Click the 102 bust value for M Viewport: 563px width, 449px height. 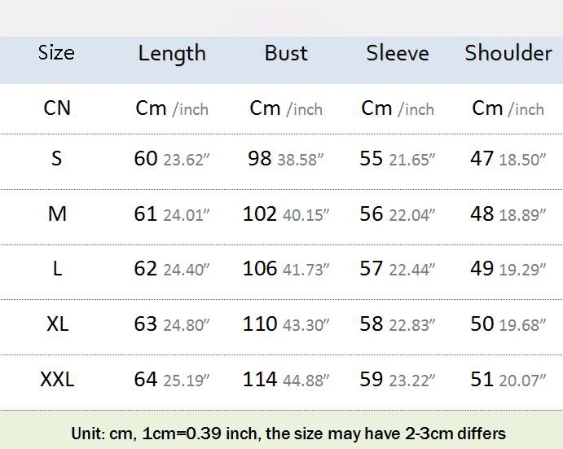pyautogui.click(x=260, y=213)
